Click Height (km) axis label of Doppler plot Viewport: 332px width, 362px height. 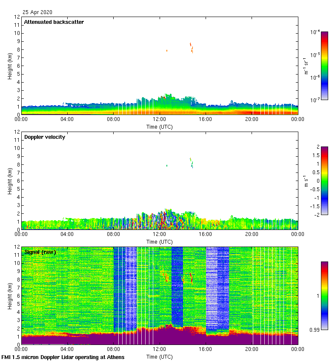[9, 181]
